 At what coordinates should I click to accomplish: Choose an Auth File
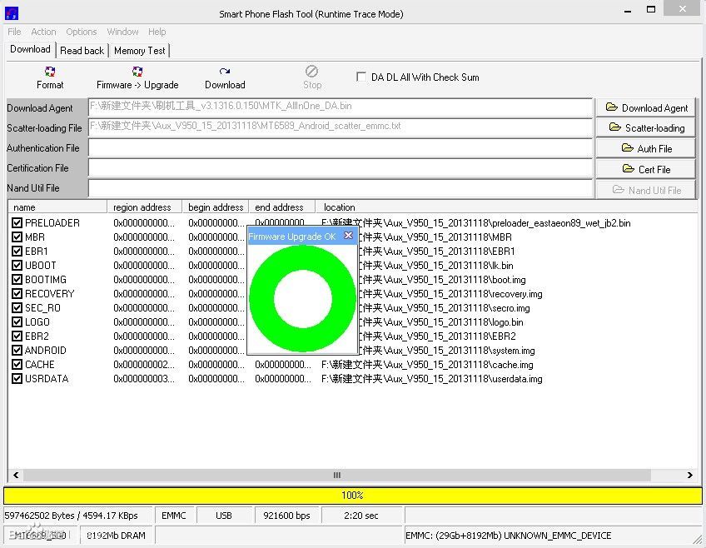coord(647,148)
